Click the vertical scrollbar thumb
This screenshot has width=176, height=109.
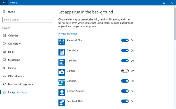[x=175, y=24]
